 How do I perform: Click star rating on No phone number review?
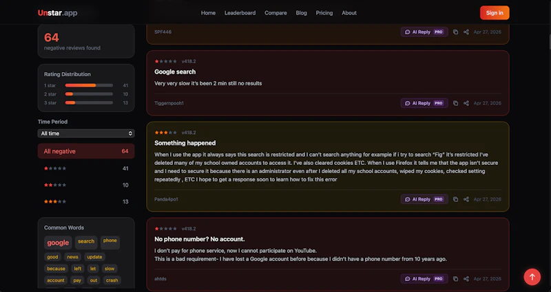(165, 229)
